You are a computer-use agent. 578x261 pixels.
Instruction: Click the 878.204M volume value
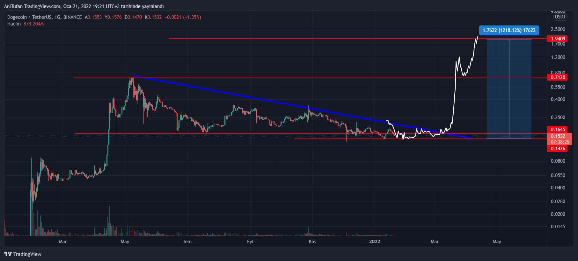(x=33, y=24)
